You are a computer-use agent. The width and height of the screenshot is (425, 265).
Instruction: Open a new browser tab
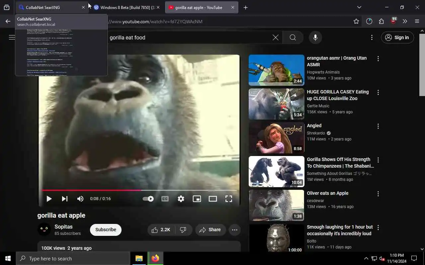[x=245, y=7]
